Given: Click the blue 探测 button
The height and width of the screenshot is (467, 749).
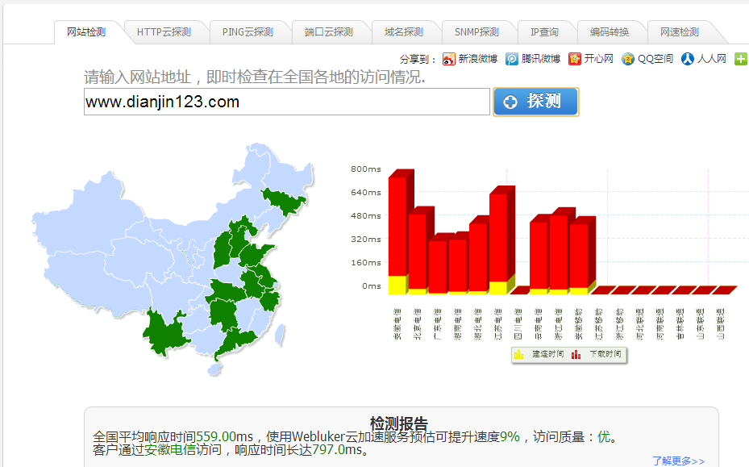Looking at the screenshot, I should click(536, 102).
